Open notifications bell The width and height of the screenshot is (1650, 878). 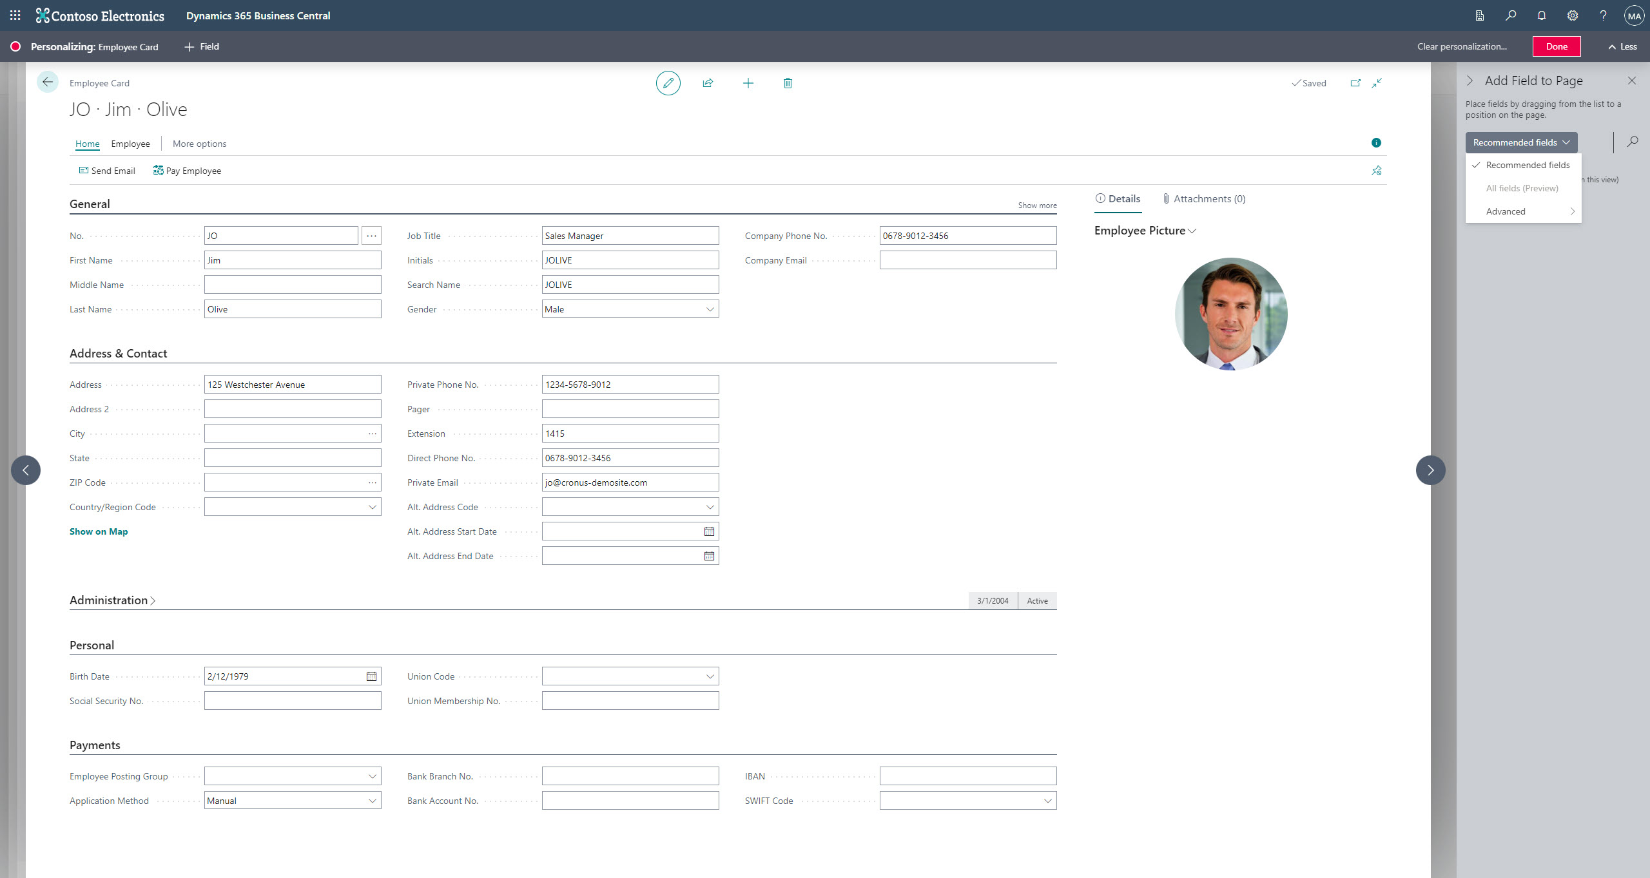coord(1541,15)
